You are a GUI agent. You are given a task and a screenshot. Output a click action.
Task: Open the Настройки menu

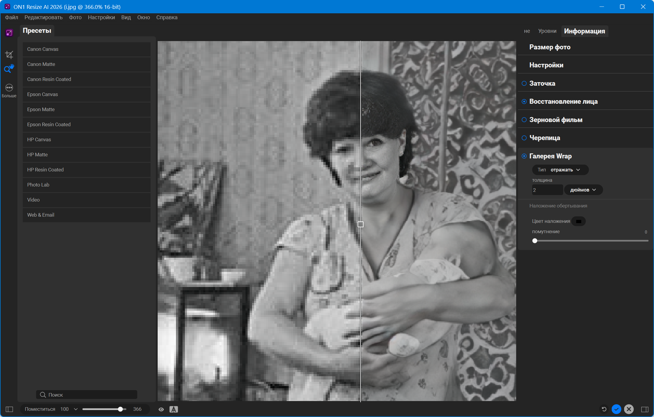click(101, 17)
